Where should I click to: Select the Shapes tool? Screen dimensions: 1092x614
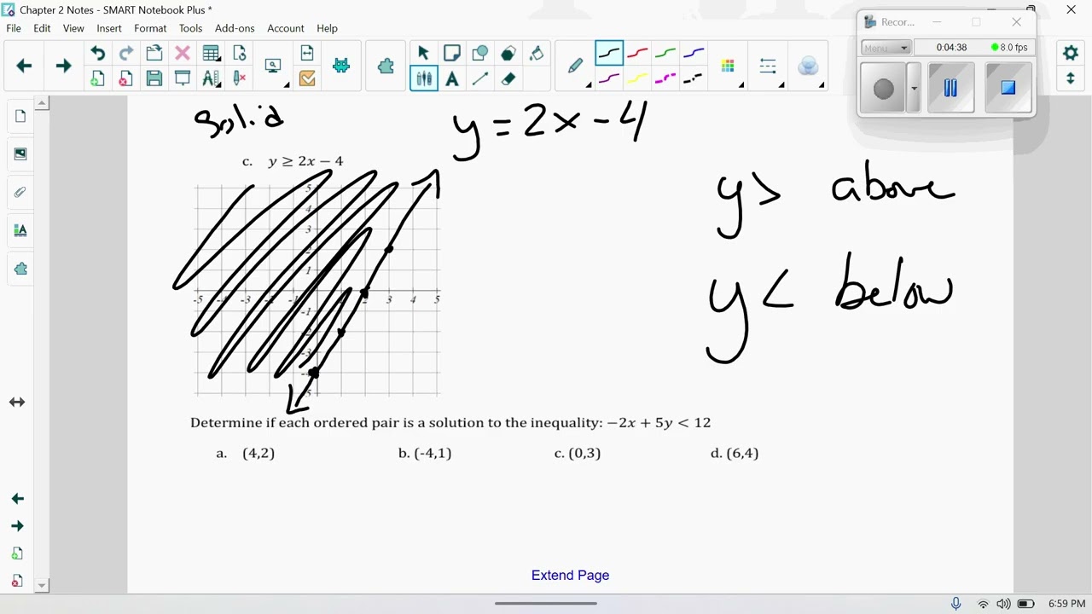click(480, 54)
